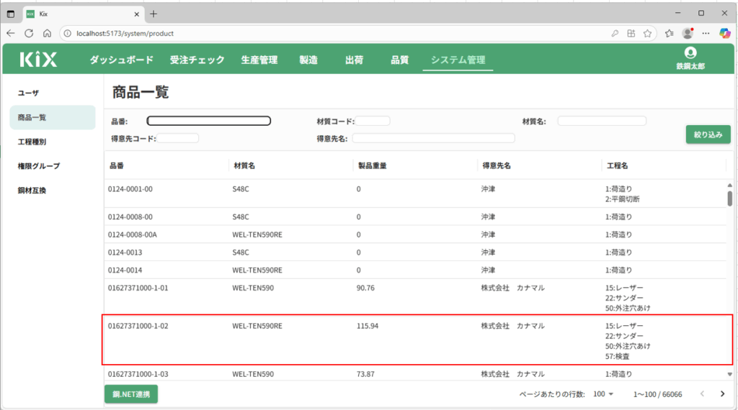The width and height of the screenshot is (738, 410).
Task: Select 工程種別 in sidebar
Action: pyautogui.click(x=32, y=142)
